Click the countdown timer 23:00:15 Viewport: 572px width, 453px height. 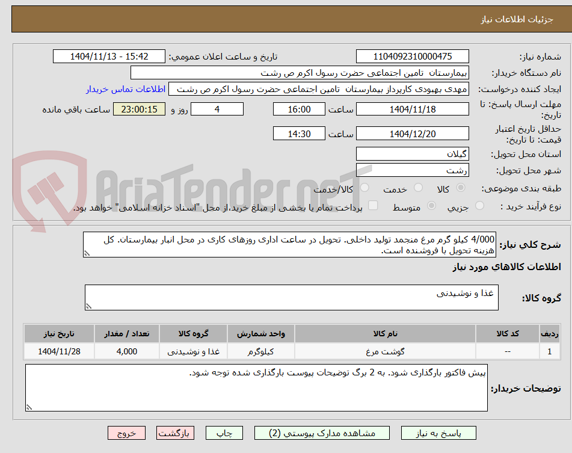tap(140, 109)
